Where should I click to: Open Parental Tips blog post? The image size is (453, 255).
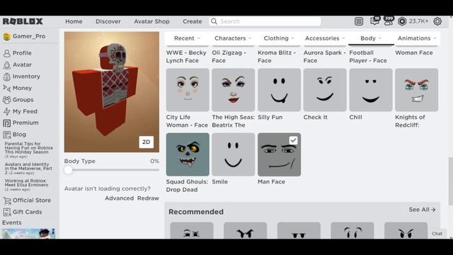[28, 149]
